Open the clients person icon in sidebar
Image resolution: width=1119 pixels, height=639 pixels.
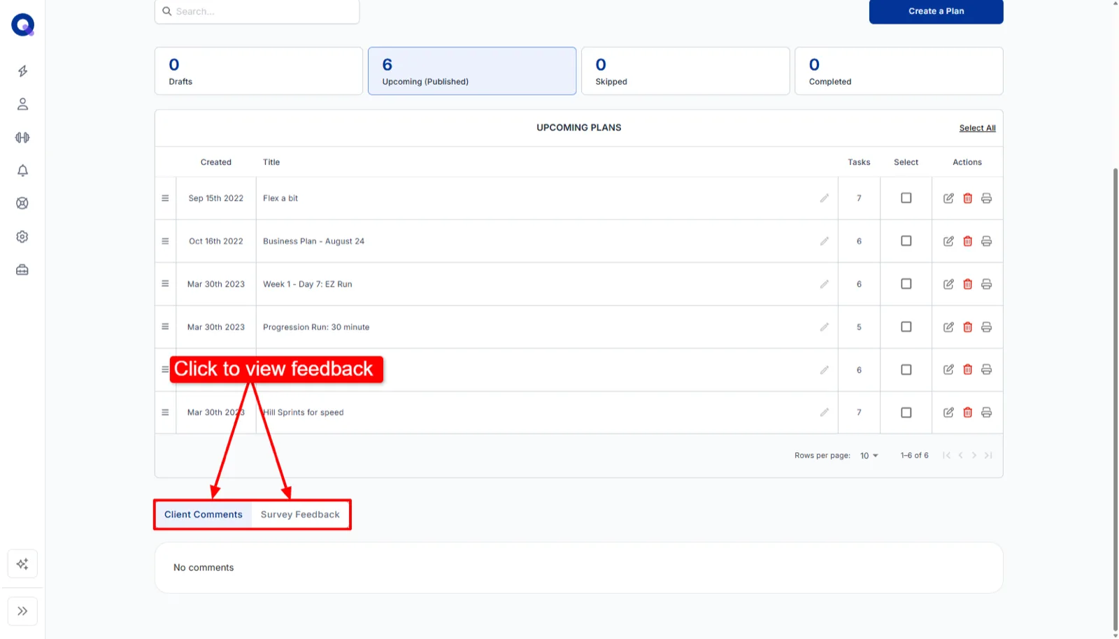(22, 104)
